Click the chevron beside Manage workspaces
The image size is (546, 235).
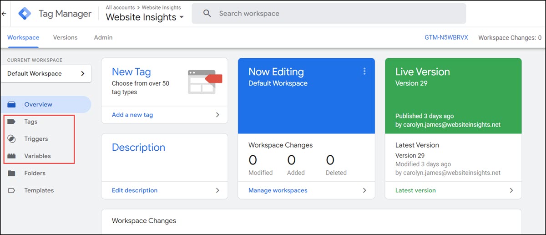(364, 190)
